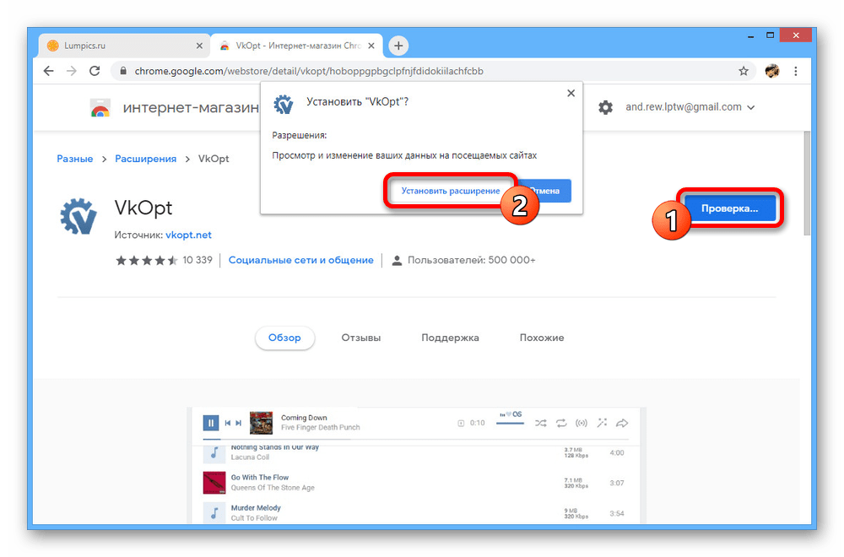This screenshot has height=557, width=844.
Task: Maximize the Chrome window
Action: [771, 35]
